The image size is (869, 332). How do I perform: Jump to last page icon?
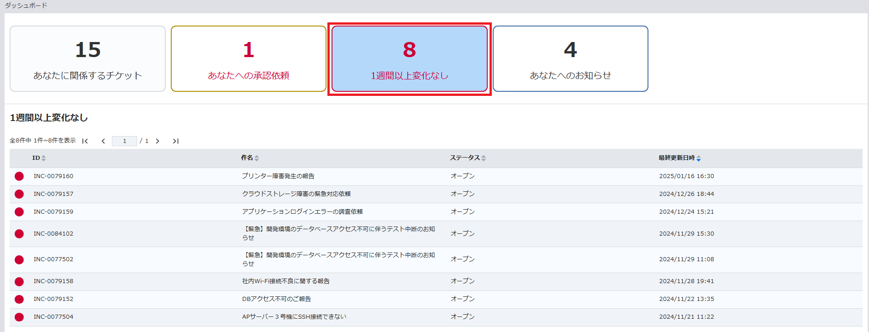point(175,141)
